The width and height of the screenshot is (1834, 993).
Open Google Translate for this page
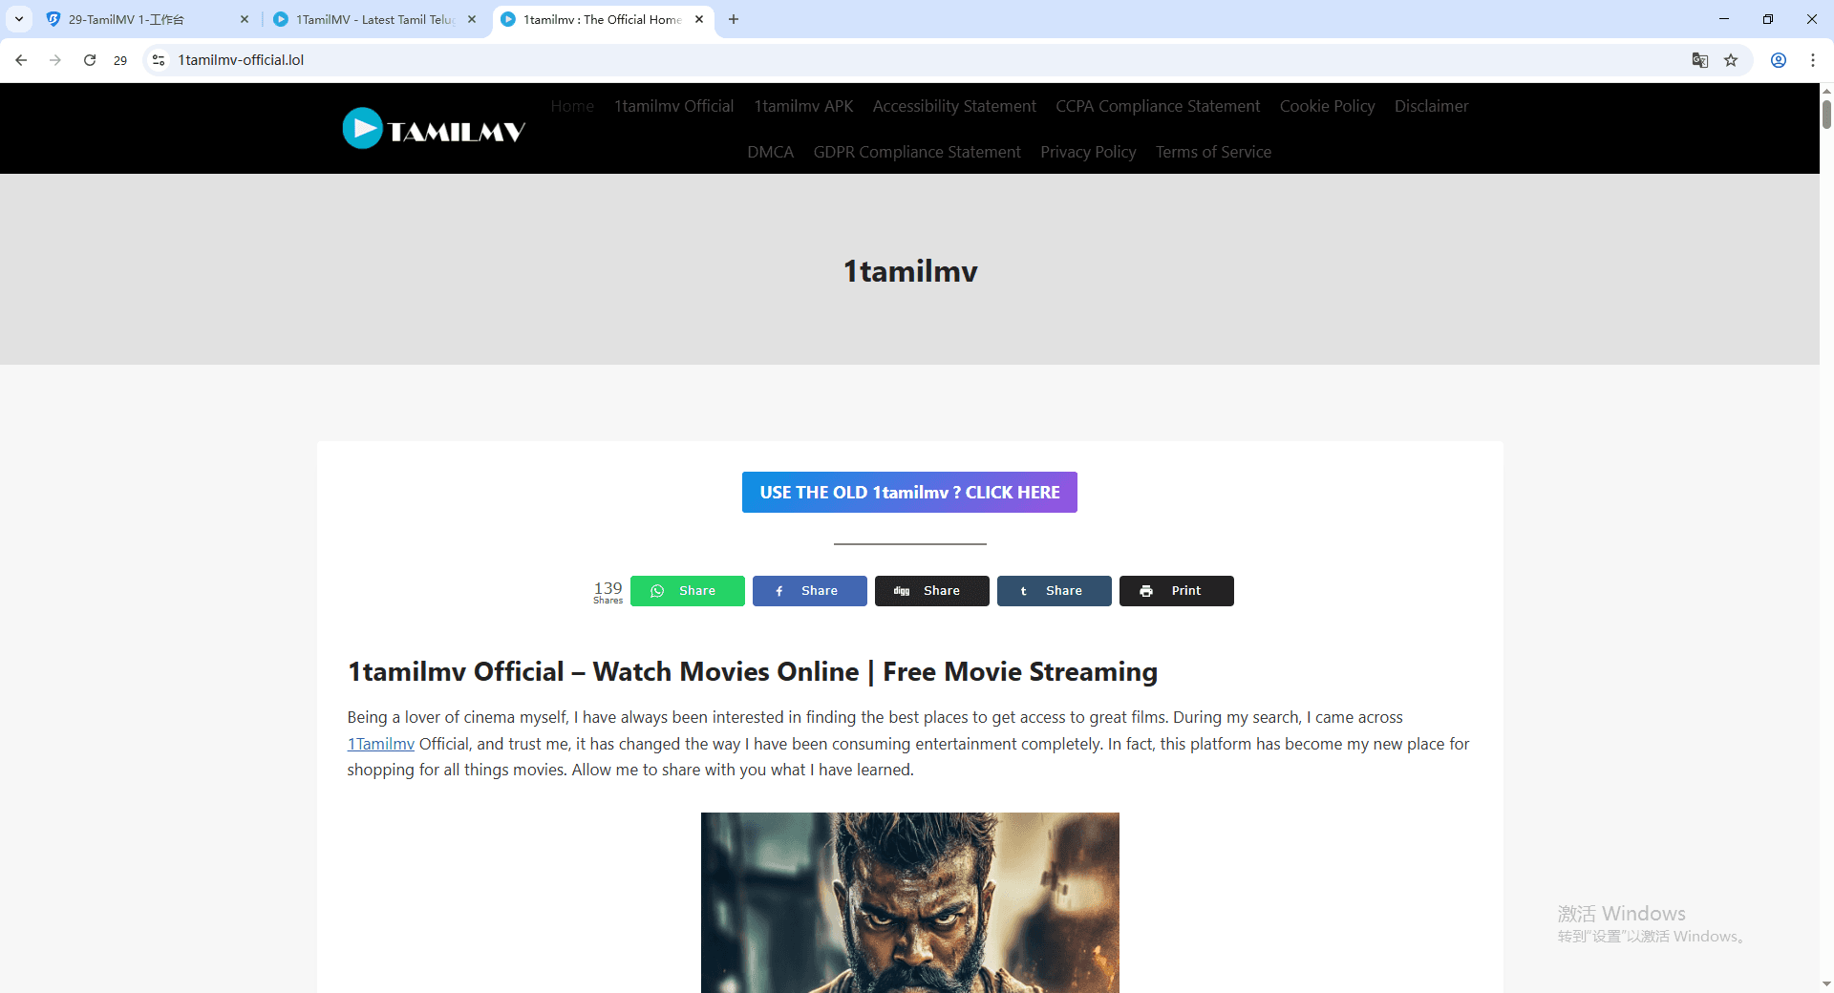coord(1699,59)
